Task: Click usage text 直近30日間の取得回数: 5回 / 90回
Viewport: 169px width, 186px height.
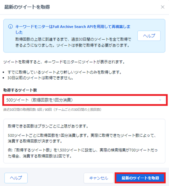Action: (x=28, y=110)
